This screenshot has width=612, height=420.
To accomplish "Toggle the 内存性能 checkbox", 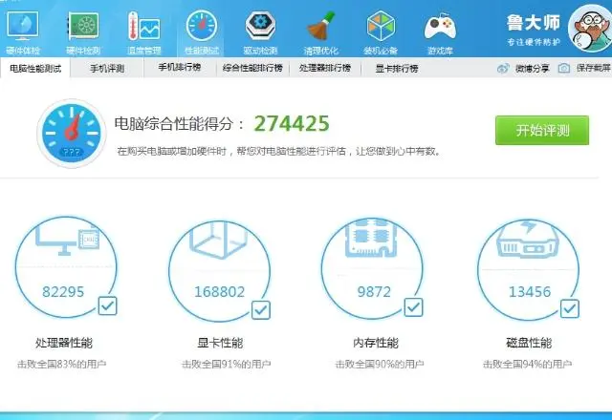I will 413,307.
